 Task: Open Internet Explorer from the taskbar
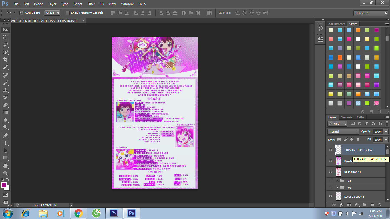(x=26, y=213)
